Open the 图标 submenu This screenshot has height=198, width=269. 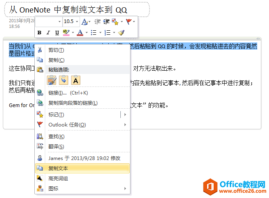82,189
